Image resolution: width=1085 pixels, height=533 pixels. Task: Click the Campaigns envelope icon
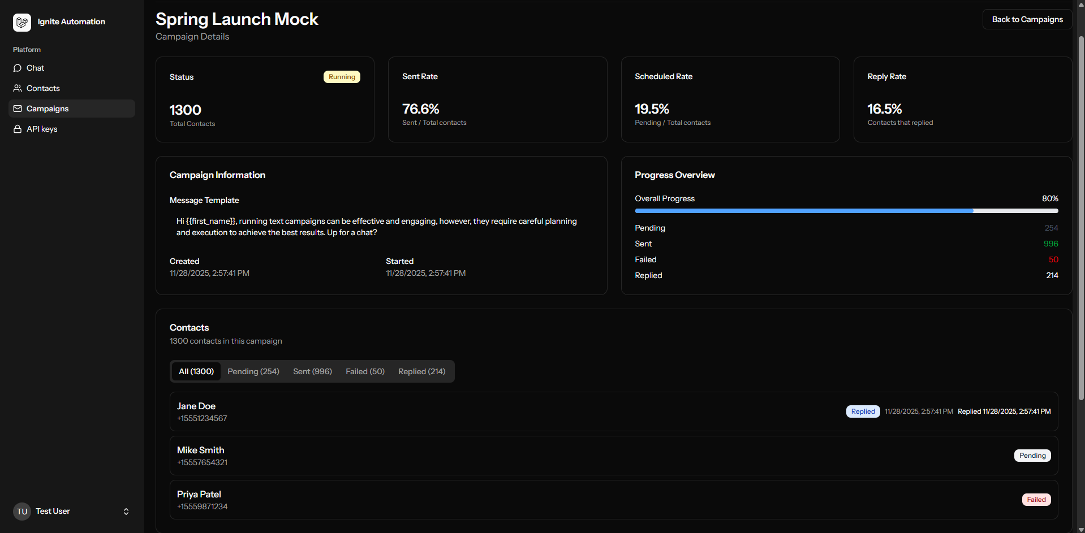(x=18, y=109)
